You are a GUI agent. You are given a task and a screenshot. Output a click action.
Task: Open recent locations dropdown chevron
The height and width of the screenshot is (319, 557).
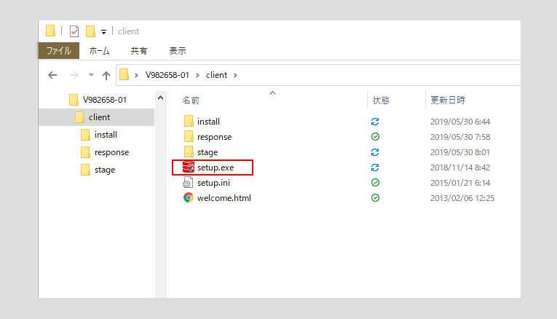click(x=91, y=75)
